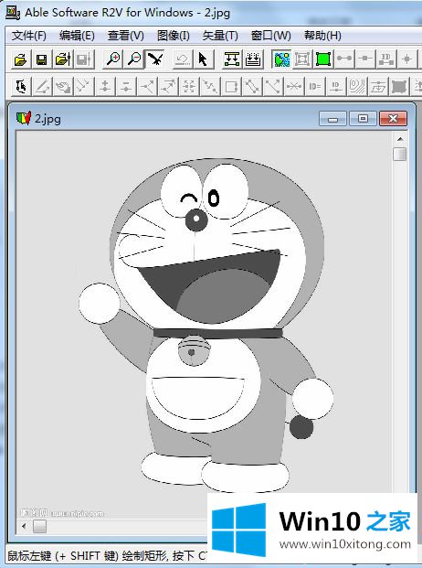The height and width of the screenshot is (568, 422).
Task: Open the 矢量(T) menu
Action: tap(220, 36)
